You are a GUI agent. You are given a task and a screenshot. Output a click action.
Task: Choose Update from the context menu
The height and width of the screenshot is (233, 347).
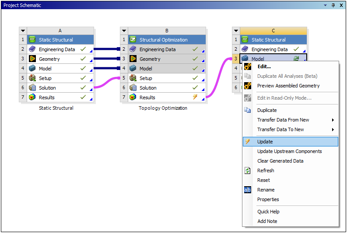pos(265,142)
